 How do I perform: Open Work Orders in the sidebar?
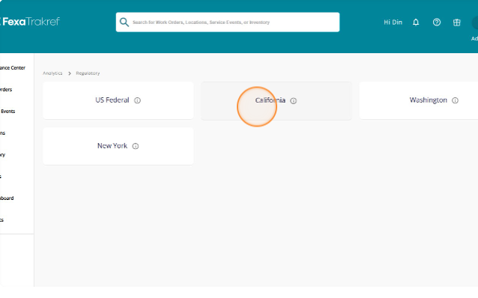pos(6,89)
